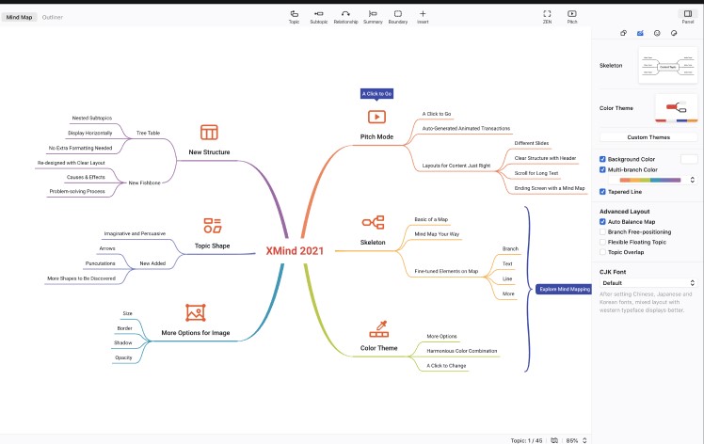Select the Map format panel icon
Viewport: 704px width, 444px height.
click(640, 33)
